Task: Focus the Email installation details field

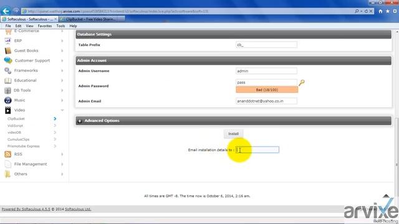Action: pyautogui.click(x=257, y=150)
